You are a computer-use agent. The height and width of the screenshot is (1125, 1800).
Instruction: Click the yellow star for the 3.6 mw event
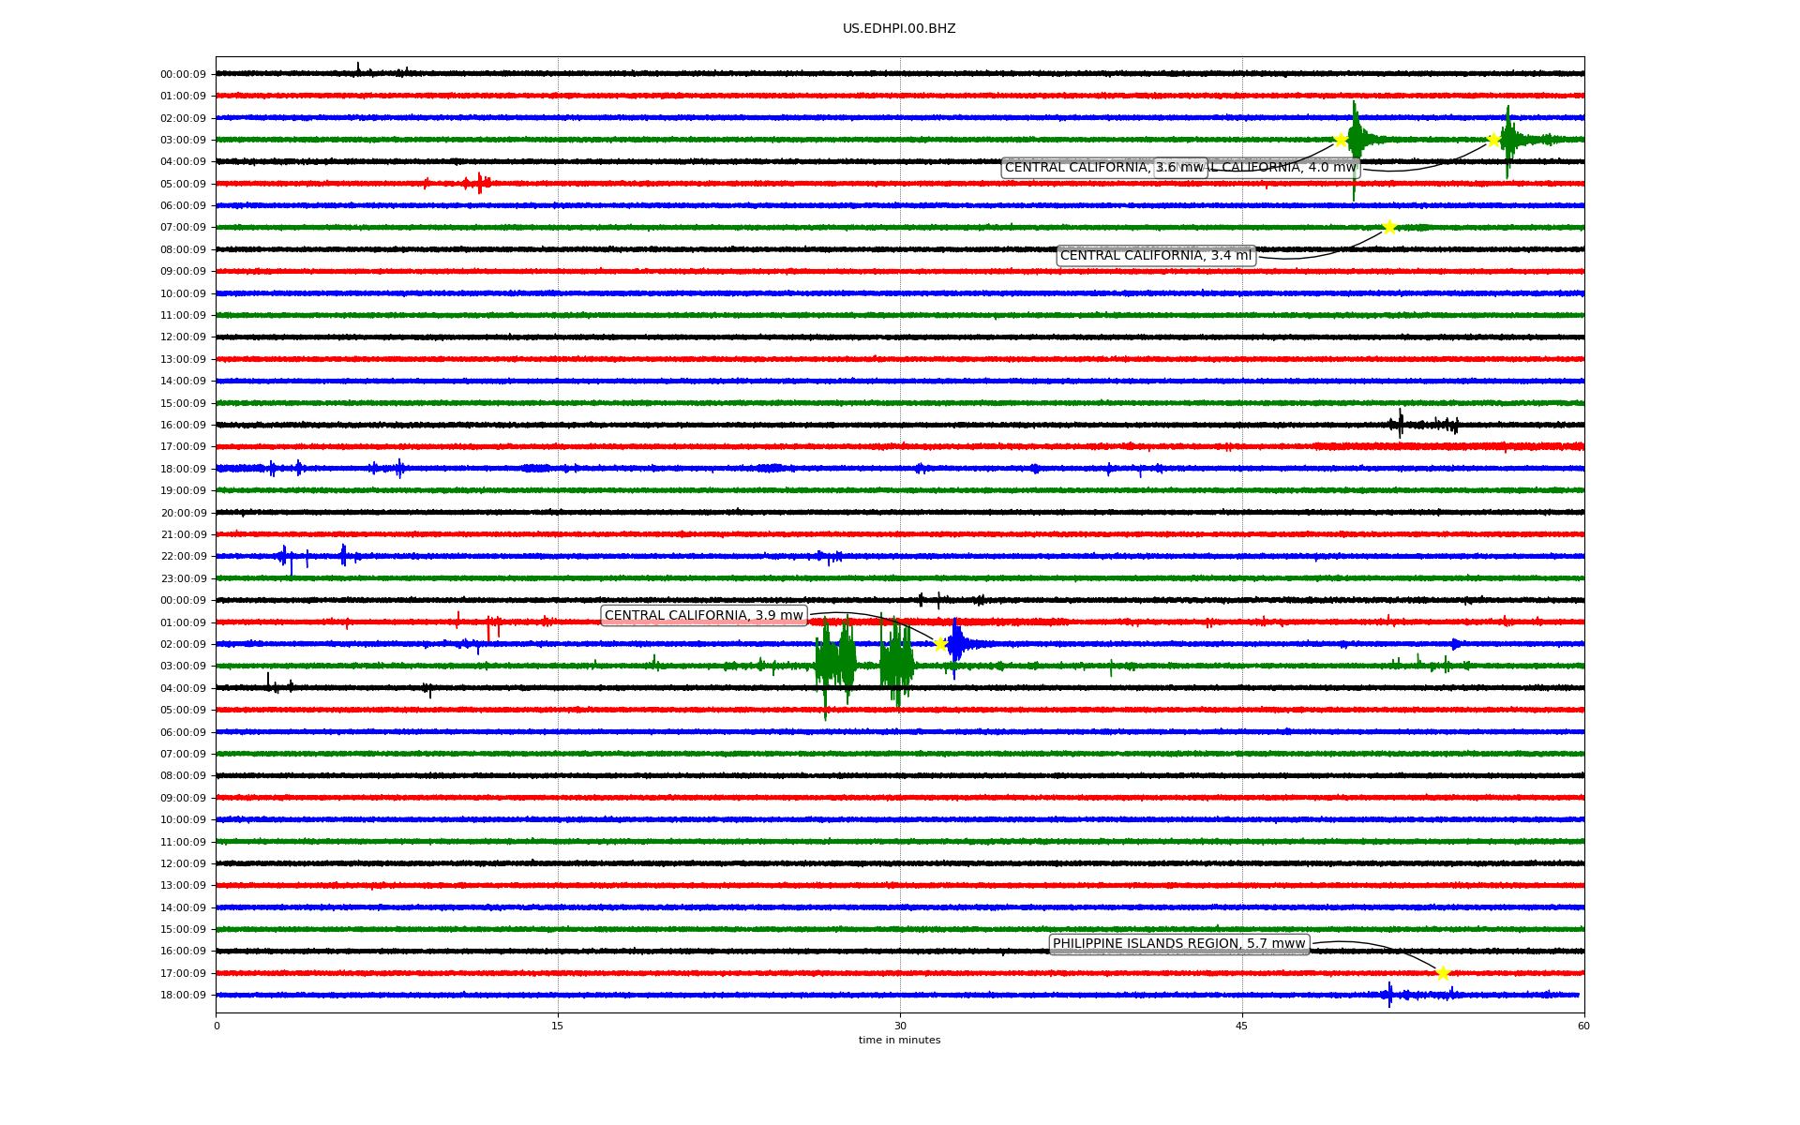tap(1341, 140)
